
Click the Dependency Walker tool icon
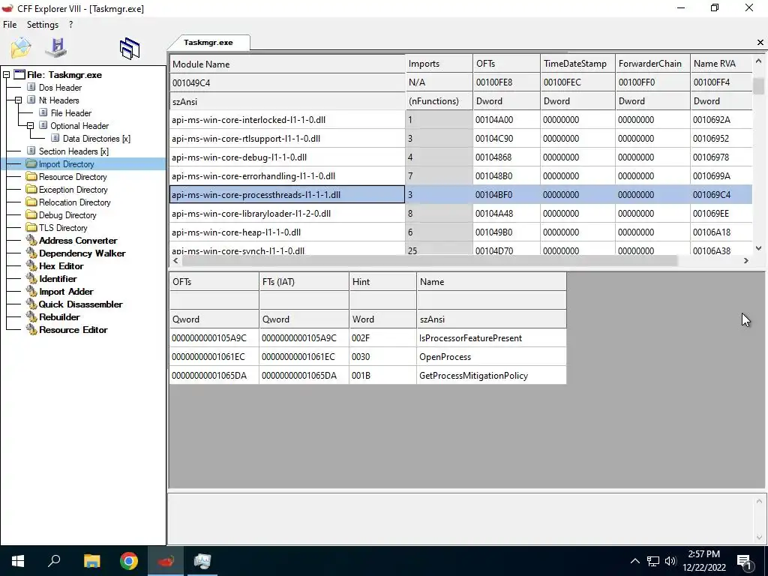[31, 253]
